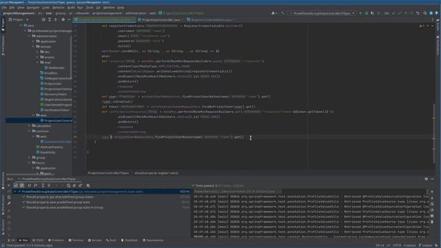Screen dimensions: 441x248
Task: Select VerificationToken in Project tree
Action: (55, 110)
